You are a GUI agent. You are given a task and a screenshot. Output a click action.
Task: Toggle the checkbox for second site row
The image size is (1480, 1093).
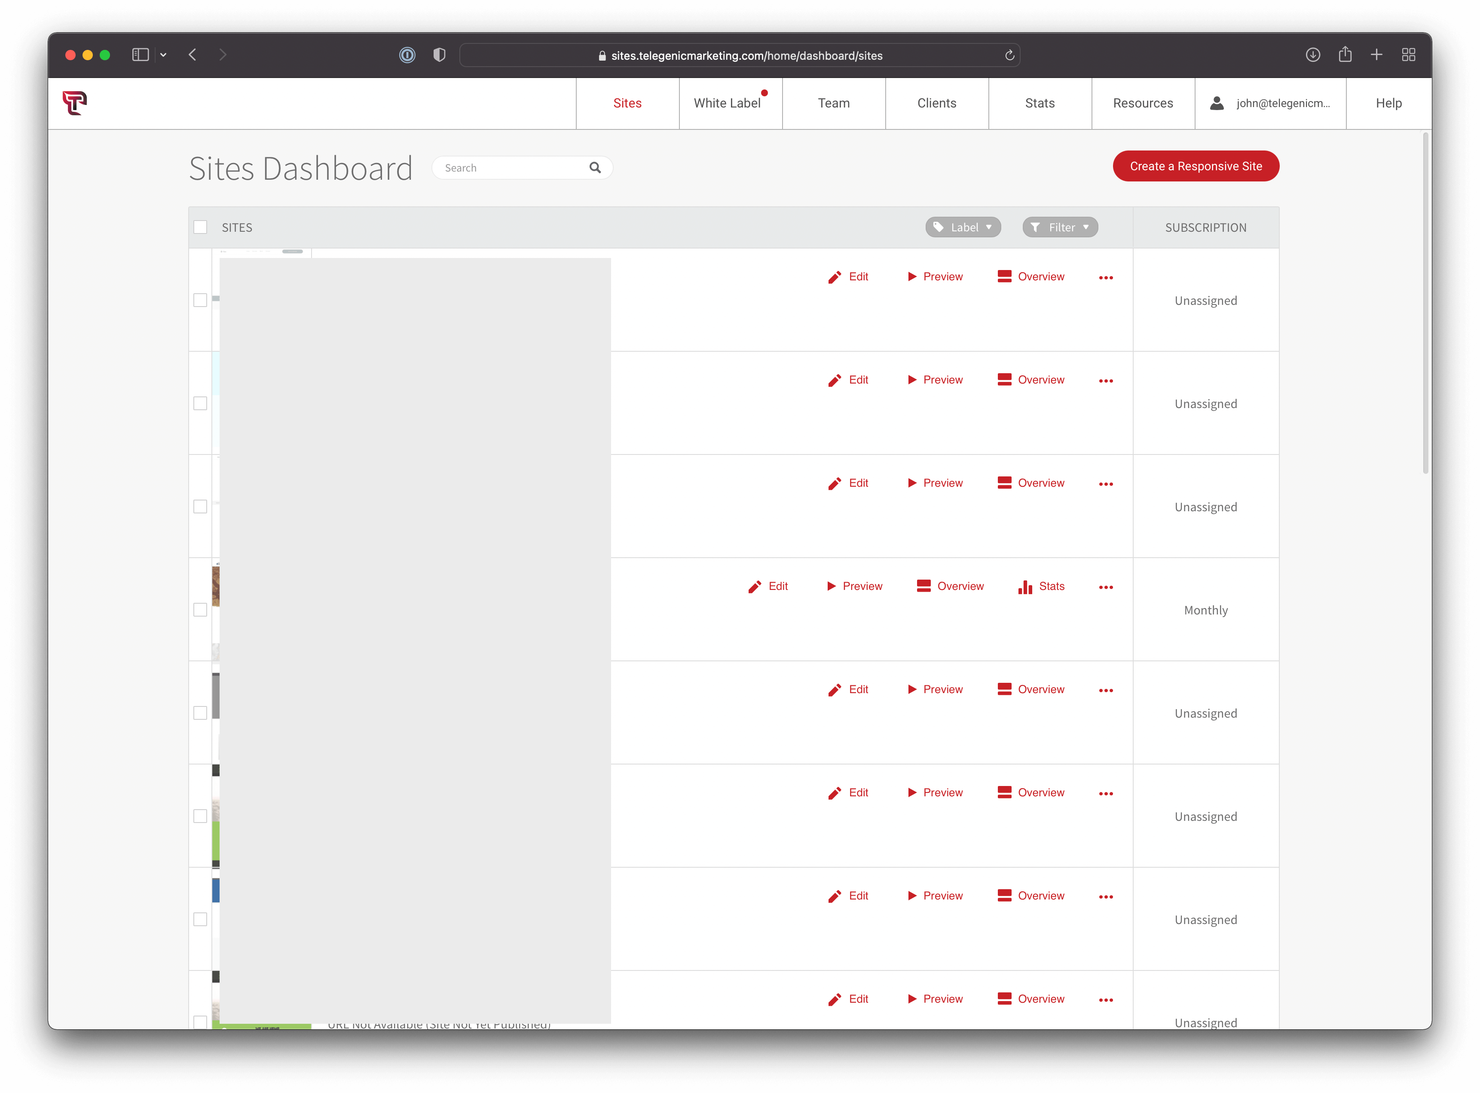(201, 403)
